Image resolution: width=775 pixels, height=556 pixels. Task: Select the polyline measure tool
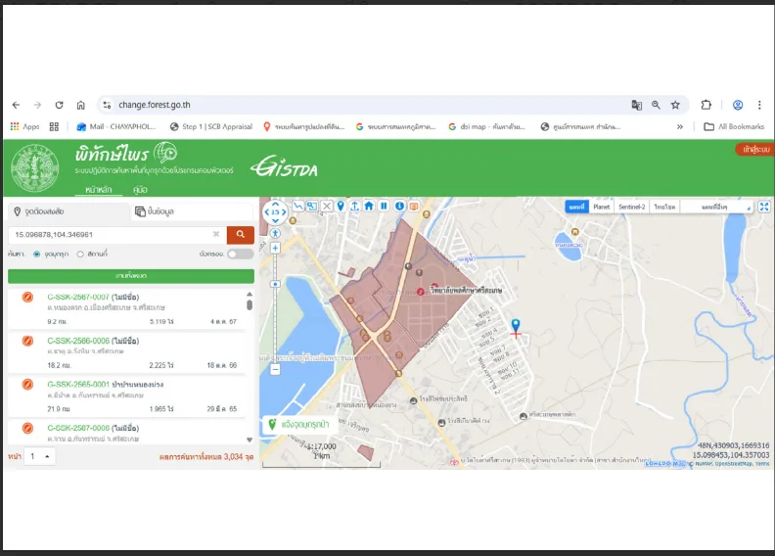coord(298,207)
